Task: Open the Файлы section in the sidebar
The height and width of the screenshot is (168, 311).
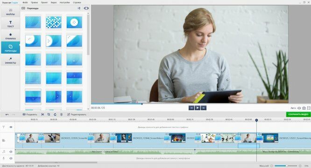Action: [x=10, y=12]
